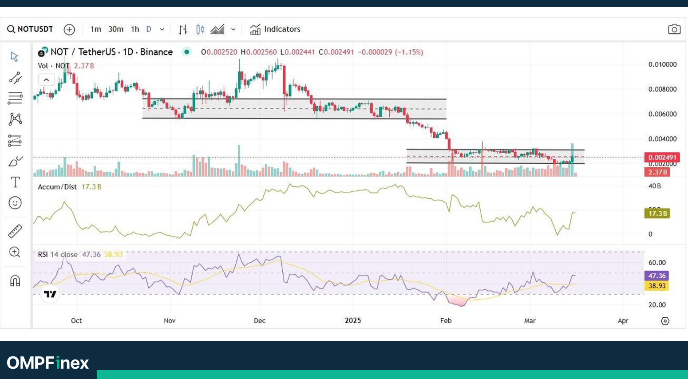
Task: Click the RSI 14 close legend
Action: 57,254
